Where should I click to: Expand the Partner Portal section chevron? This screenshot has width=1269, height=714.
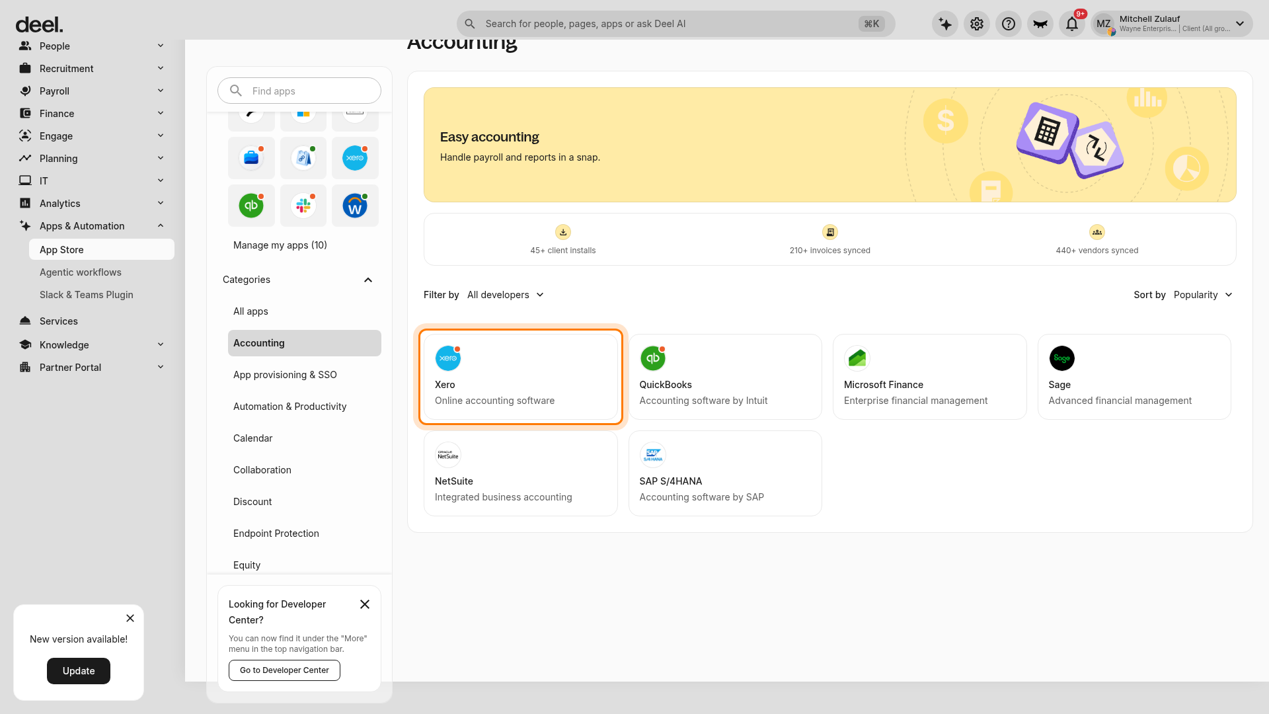[161, 368]
